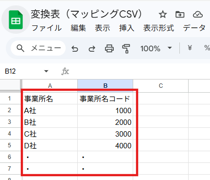Select empty cell C3
Image resolution: width=210 pixels, height=180 pixels.
tap(161, 122)
